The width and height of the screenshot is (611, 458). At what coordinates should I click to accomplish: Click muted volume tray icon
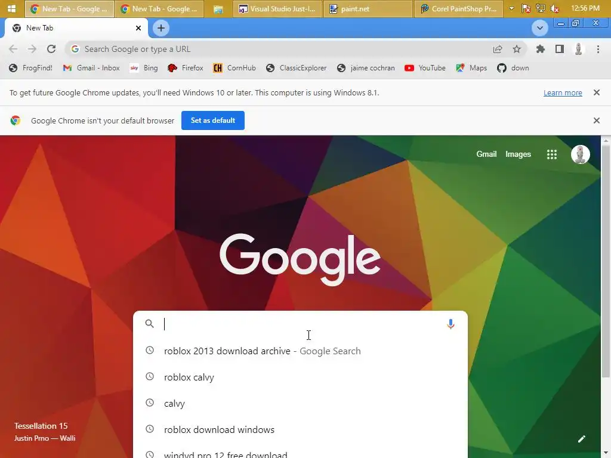click(x=554, y=8)
